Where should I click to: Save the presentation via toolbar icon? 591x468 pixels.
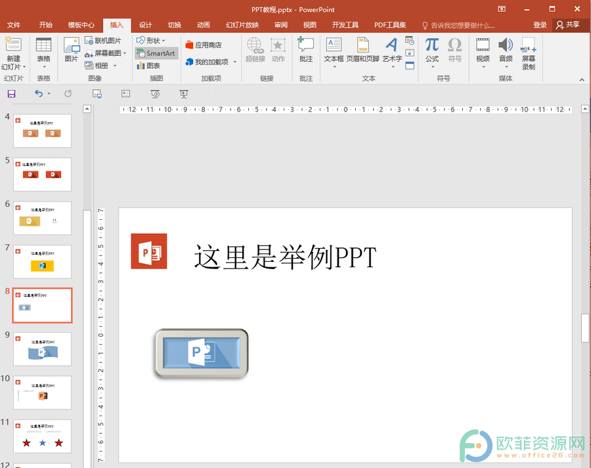12,94
